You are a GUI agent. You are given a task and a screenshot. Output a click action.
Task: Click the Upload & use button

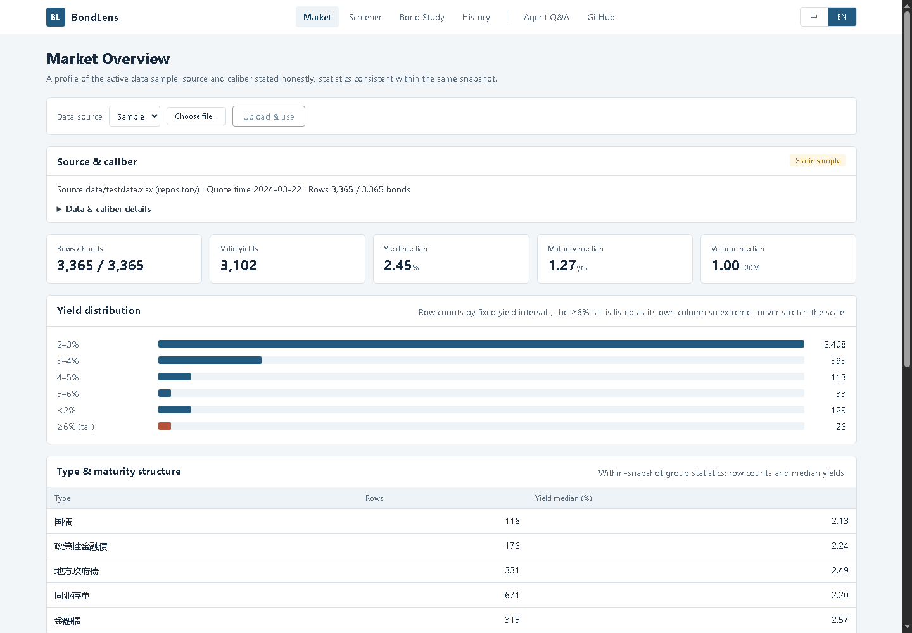point(269,116)
